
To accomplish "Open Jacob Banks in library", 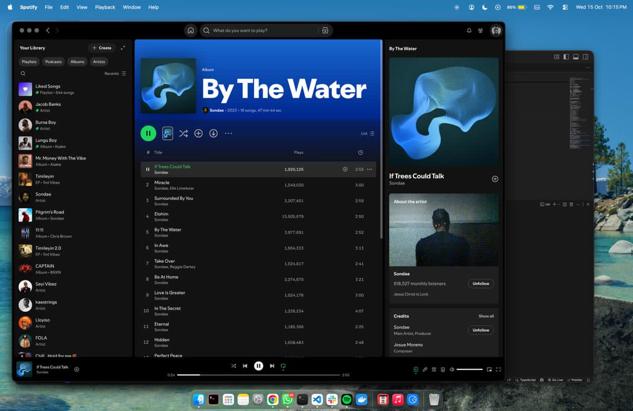I will 72,107.
